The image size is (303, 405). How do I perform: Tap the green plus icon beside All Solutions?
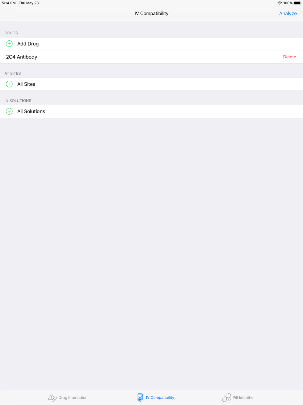[9, 111]
